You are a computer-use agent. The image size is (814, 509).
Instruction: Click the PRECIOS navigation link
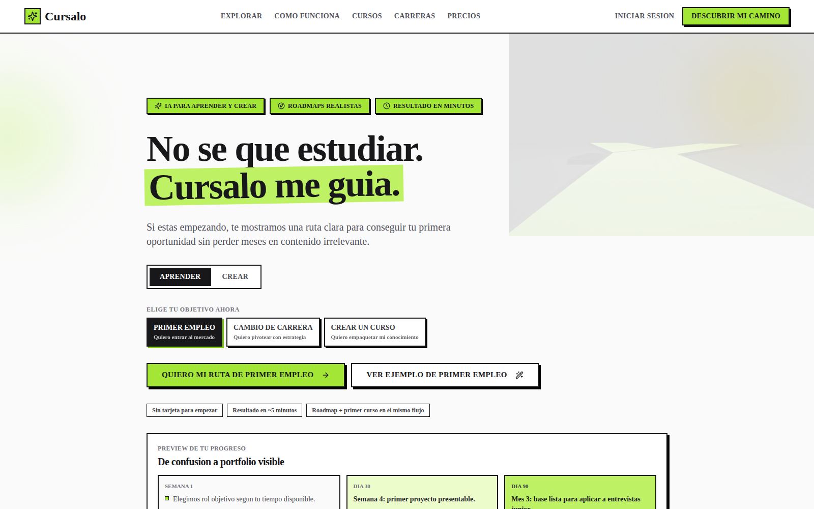tap(463, 16)
